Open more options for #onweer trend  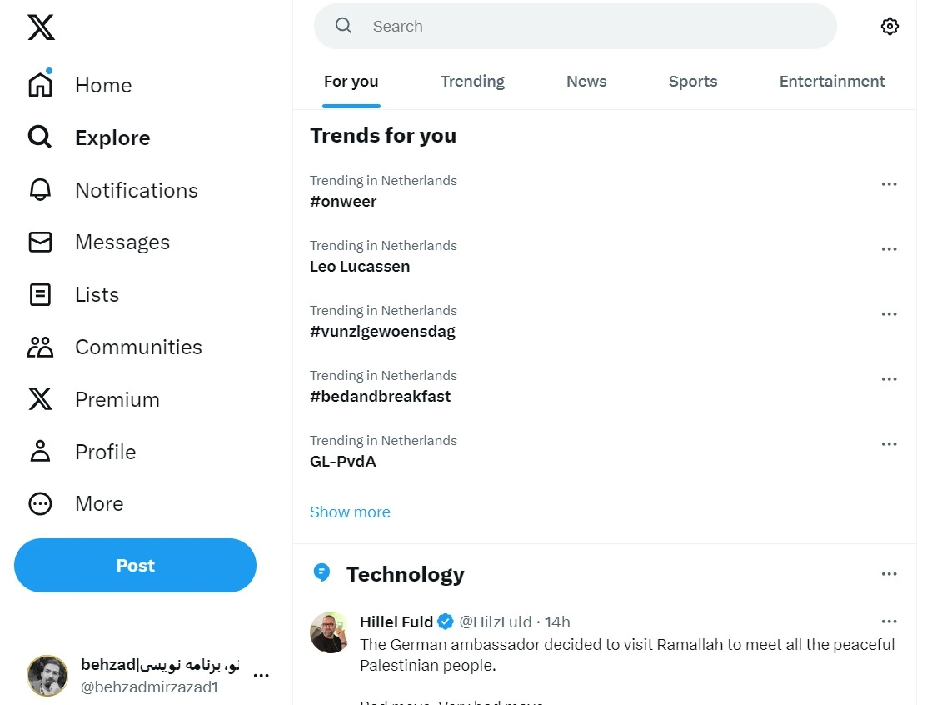[889, 183]
